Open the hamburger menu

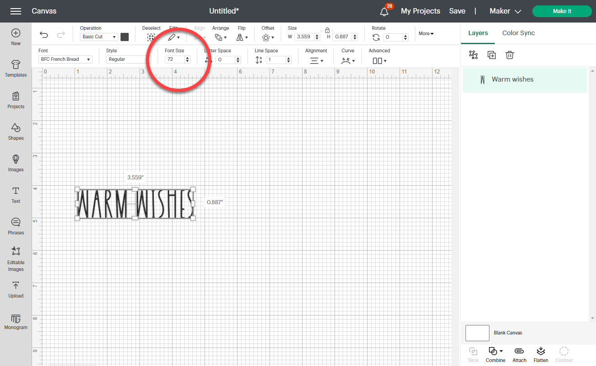(15, 11)
